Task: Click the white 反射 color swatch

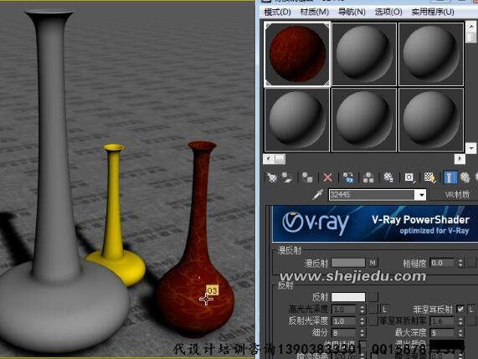Action: 348,297
